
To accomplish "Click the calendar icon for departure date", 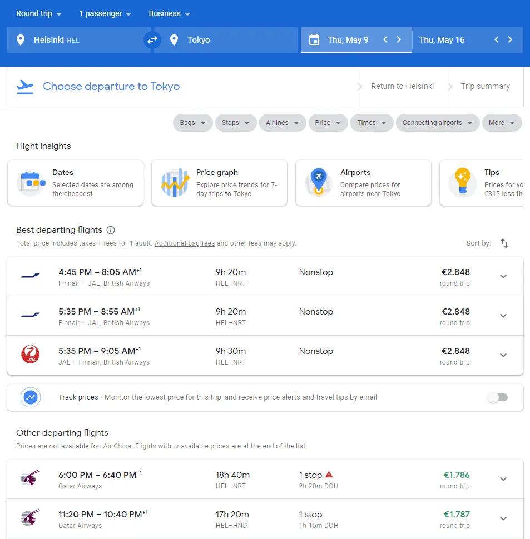I will [314, 40].
